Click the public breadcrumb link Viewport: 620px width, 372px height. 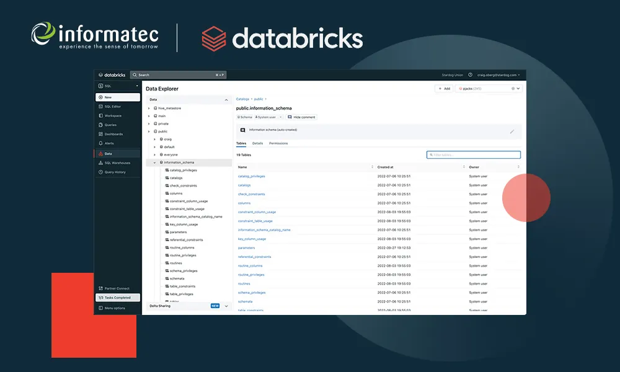click(259, 99)
